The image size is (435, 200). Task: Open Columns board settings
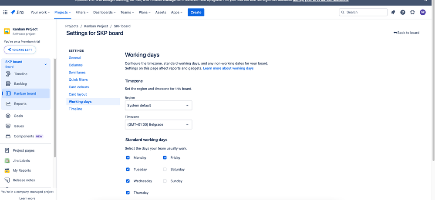(76, 65)
